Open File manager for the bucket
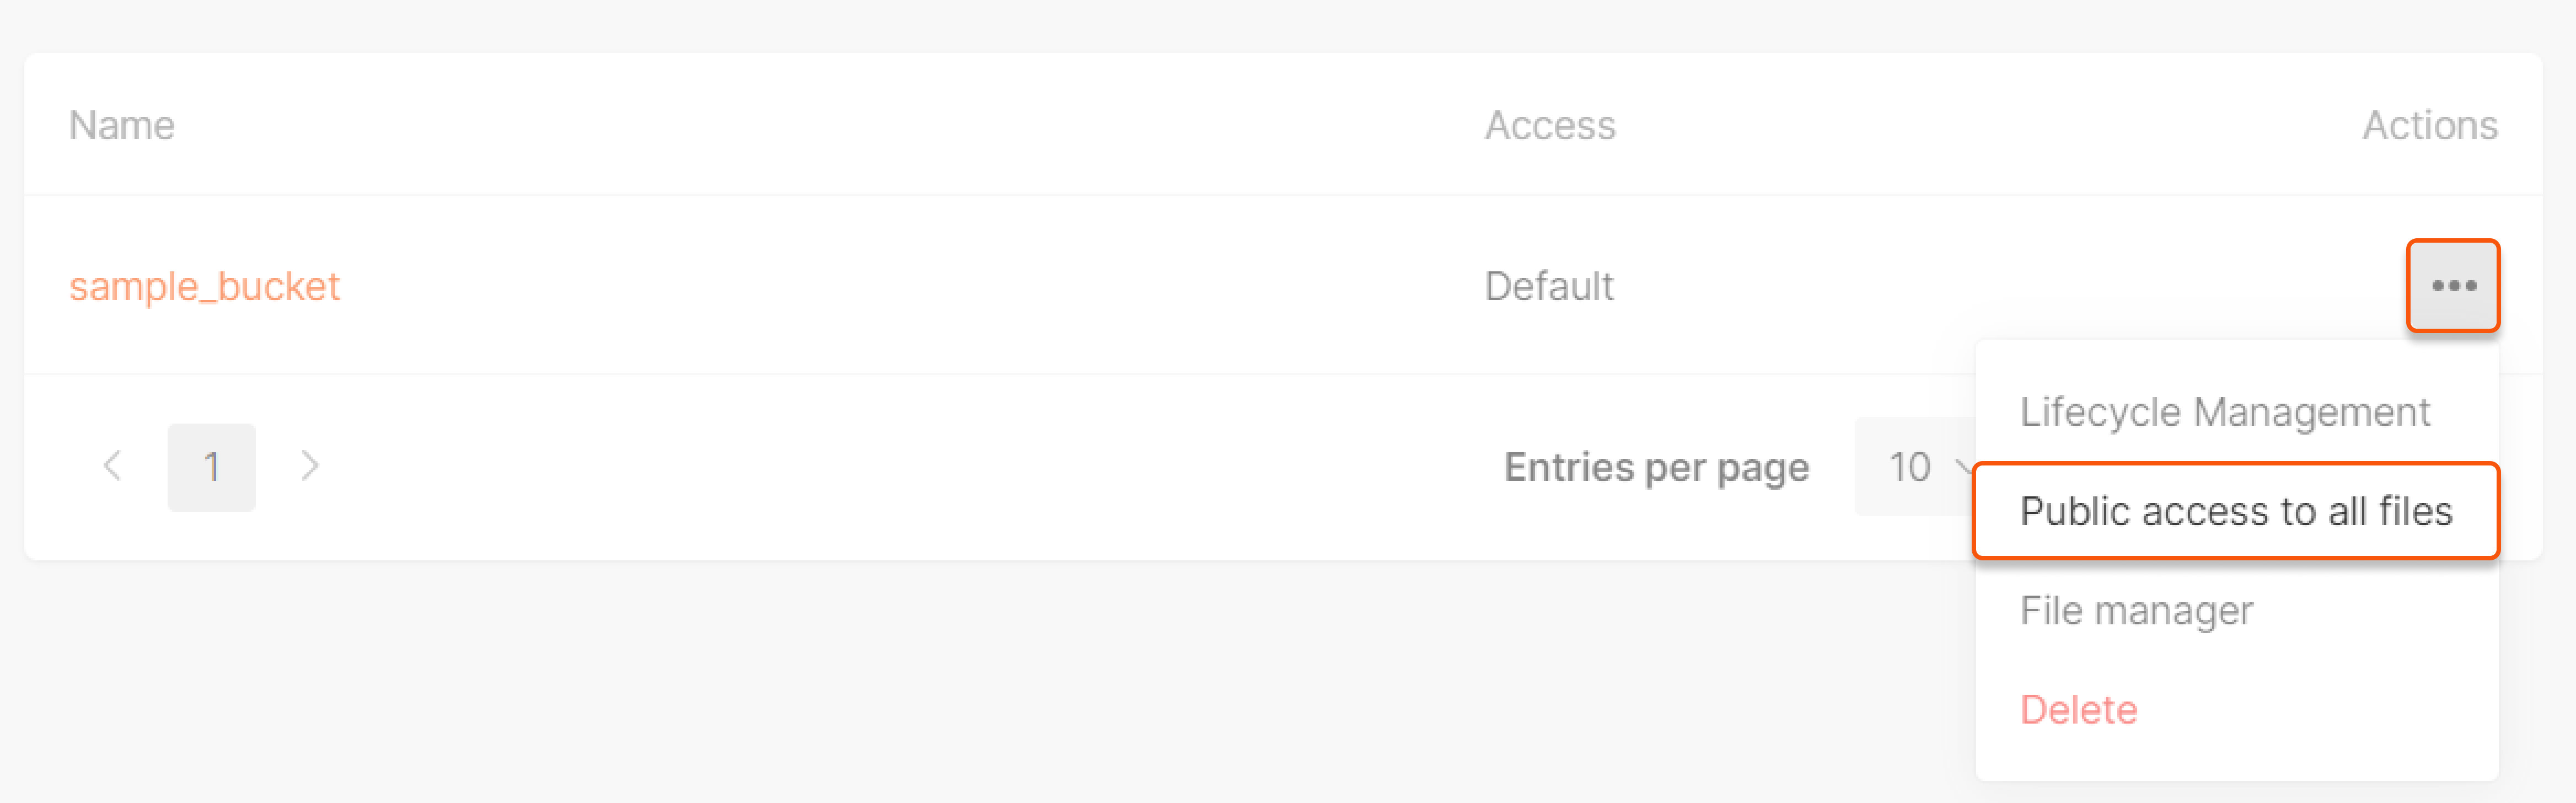 pyautogui.click(x=2135, y=610)
